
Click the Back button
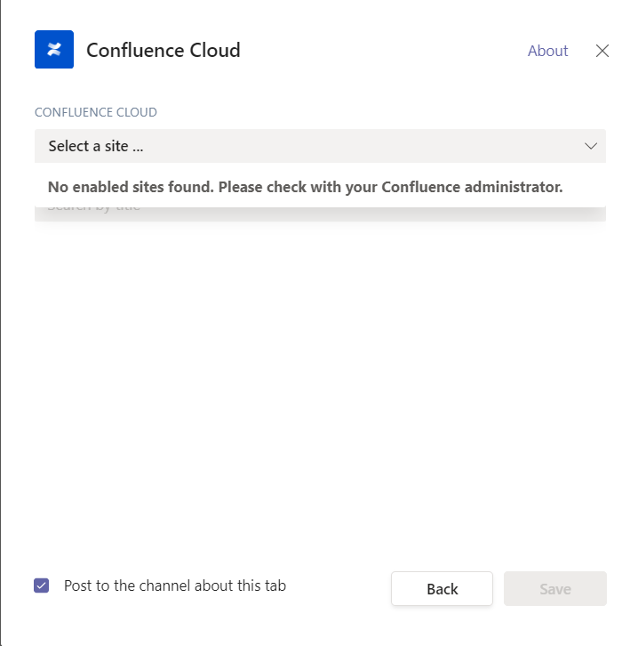click(x=442, y=589)
